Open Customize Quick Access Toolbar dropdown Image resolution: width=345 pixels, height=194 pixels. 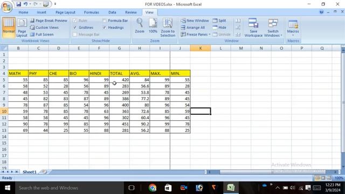coord(55,4)
